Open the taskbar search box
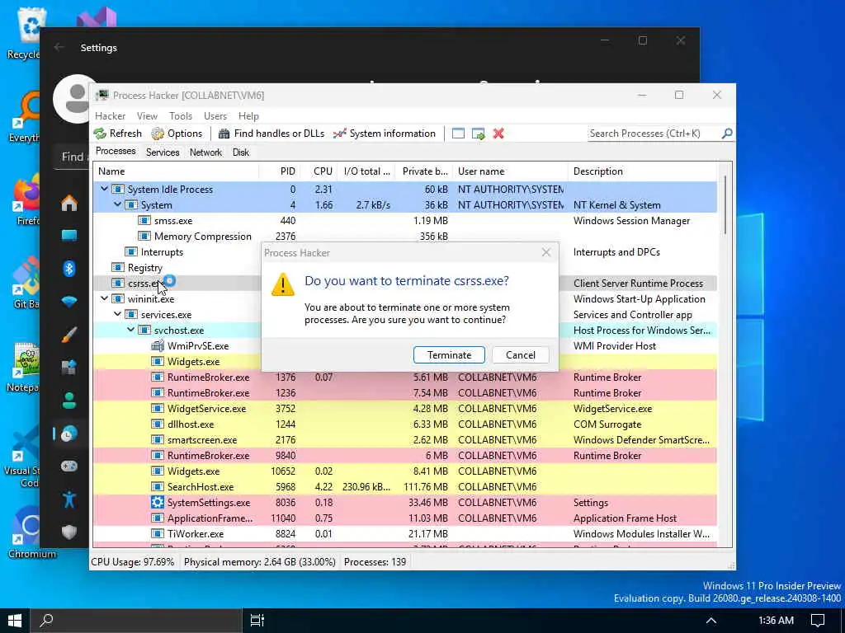 135,620
